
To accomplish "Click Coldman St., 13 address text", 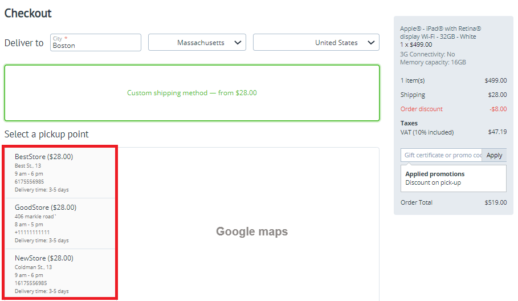I will click(x=34, y=267).
